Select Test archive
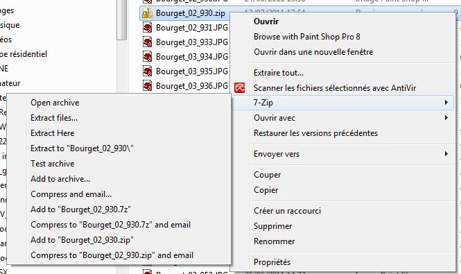 (52, 164)
